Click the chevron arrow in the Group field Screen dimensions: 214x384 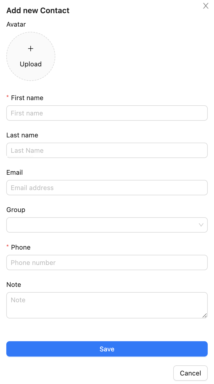coord(201,225)
